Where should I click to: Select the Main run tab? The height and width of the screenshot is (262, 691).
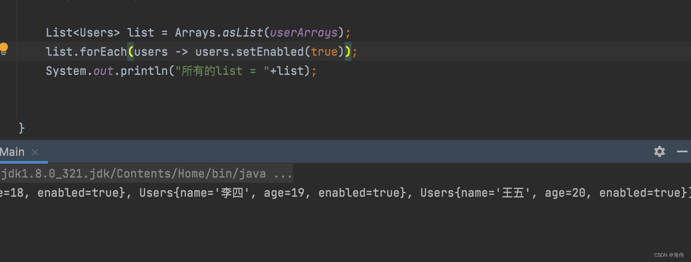point(12,152)
